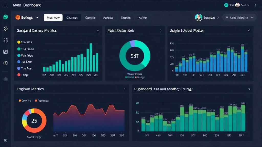The height and width of the screenshot is (147, 262).
Task: Toggle the orange Cenrilis legend entry
Action: click(x=25, y=101)
